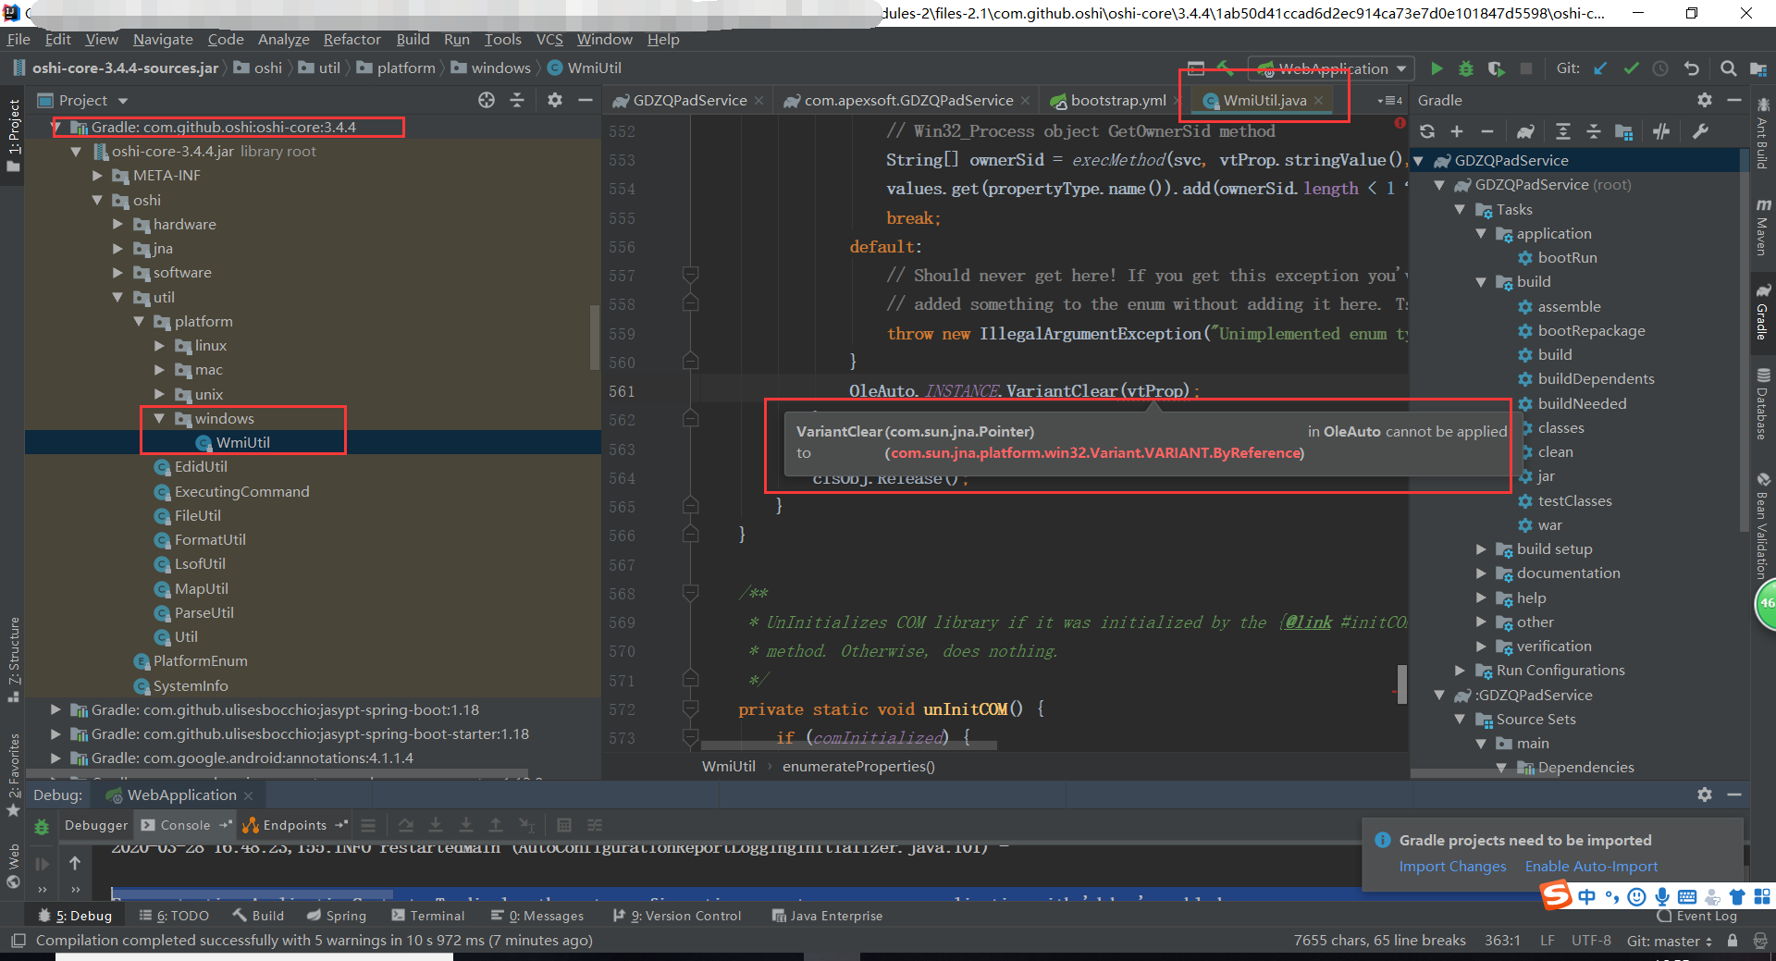Click Enable Auto-Import link
This screenshot has height=961, width=1776.
pos(1591,867)
